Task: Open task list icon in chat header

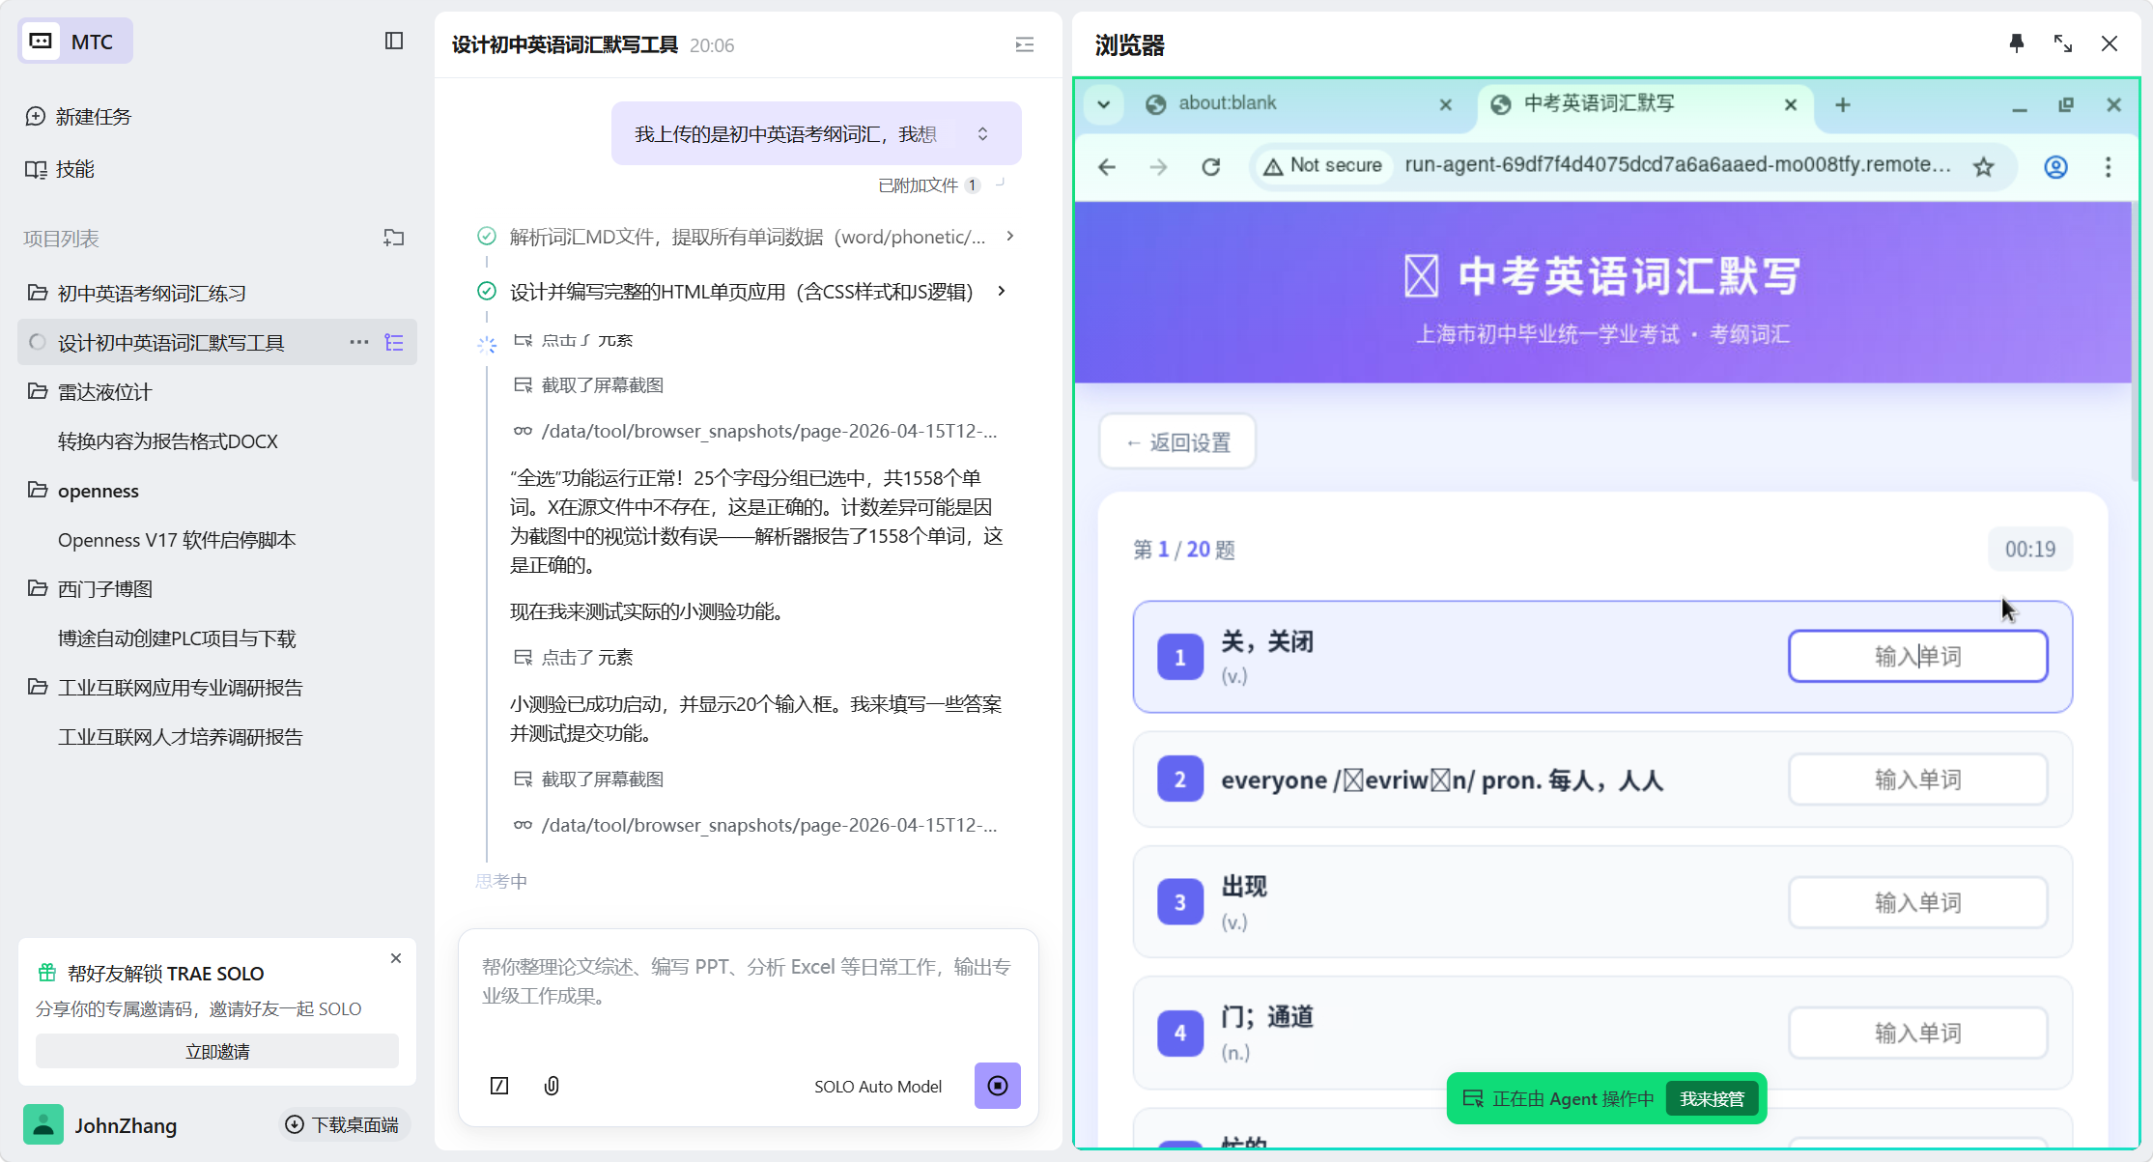Action: (1025, 44)
